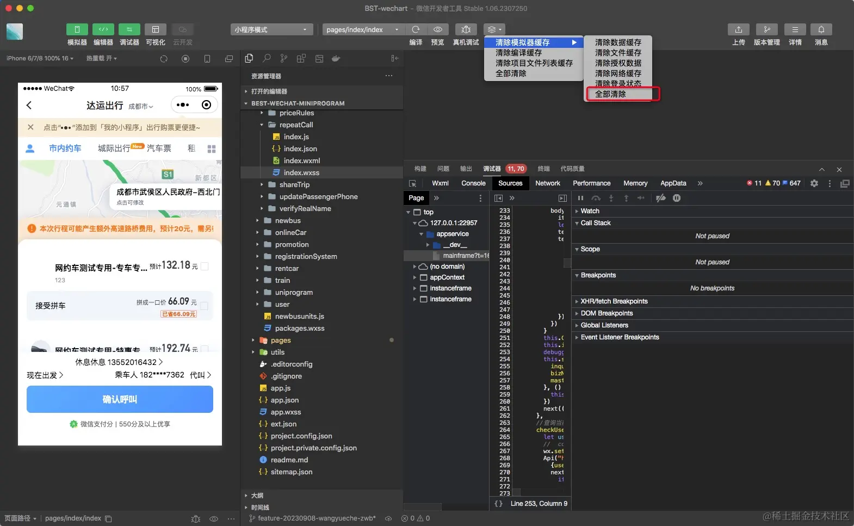854x526 pixels.
Task: Toggle the simulator panel button
Action: click(x=77, y=29)
